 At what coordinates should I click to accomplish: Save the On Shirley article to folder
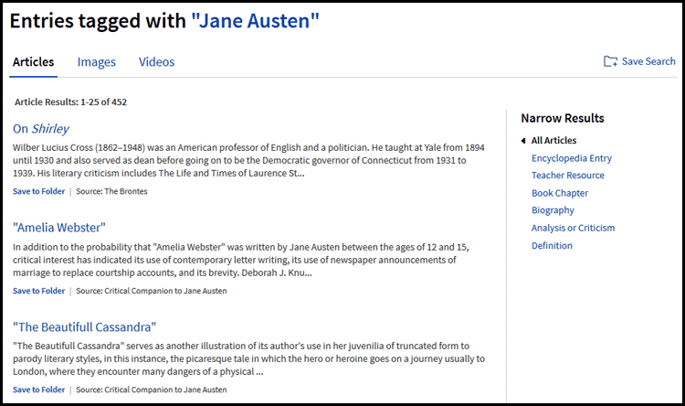[x=38, y=191]
